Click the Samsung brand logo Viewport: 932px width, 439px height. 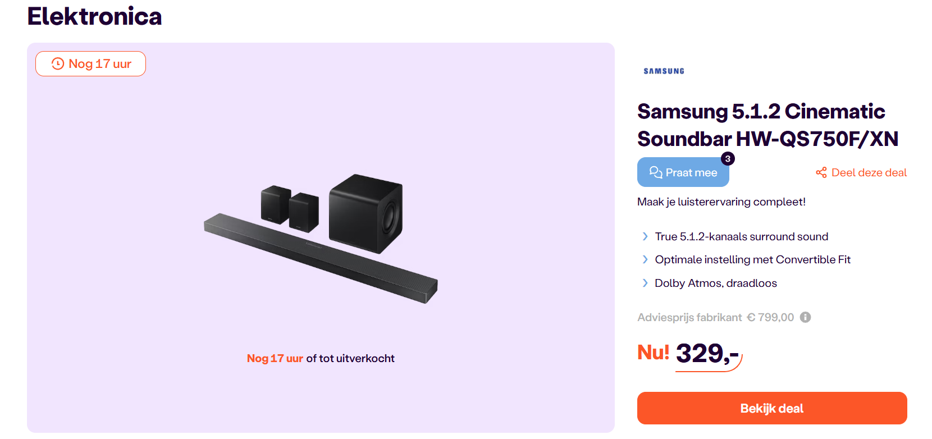pyautogui.click(x=664, y=71)
